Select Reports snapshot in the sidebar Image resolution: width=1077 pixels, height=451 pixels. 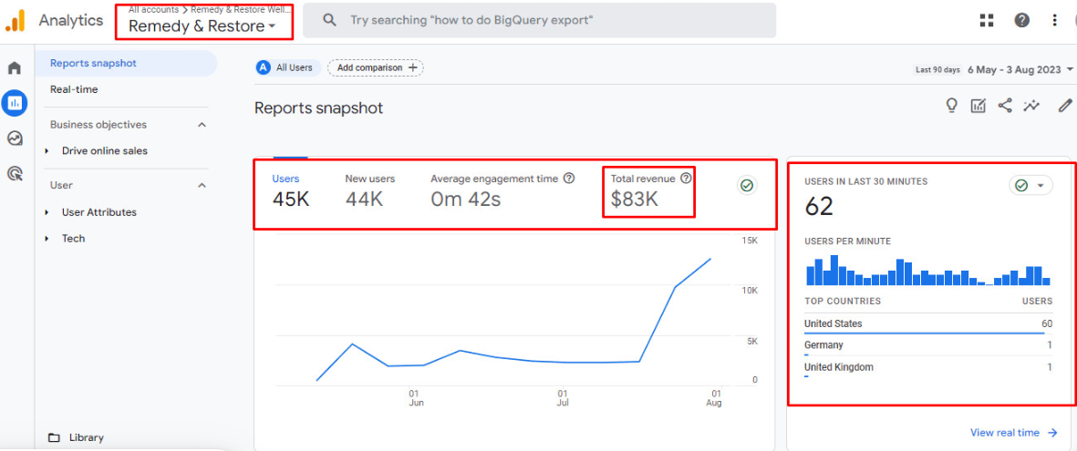128,63
